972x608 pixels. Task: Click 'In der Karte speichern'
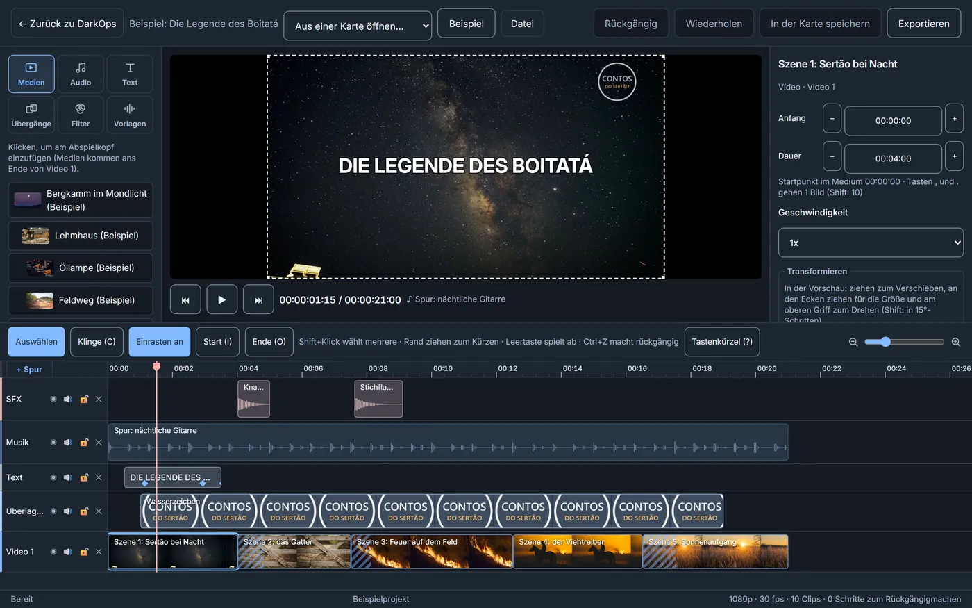click(820, 24)
